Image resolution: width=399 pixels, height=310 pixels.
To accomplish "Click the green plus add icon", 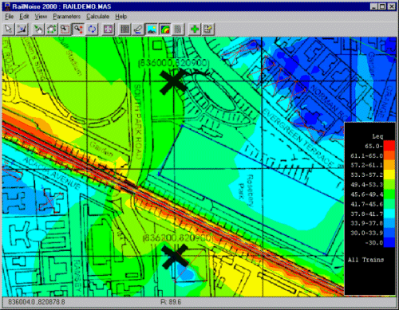I will tap(195, 29).
